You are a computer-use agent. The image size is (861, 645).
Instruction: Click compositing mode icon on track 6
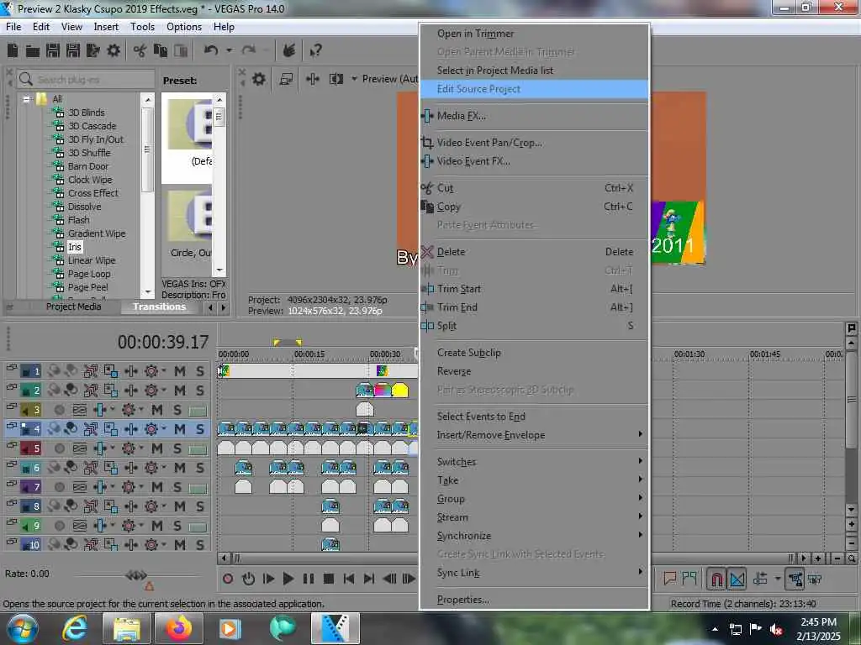coord(110,468)
